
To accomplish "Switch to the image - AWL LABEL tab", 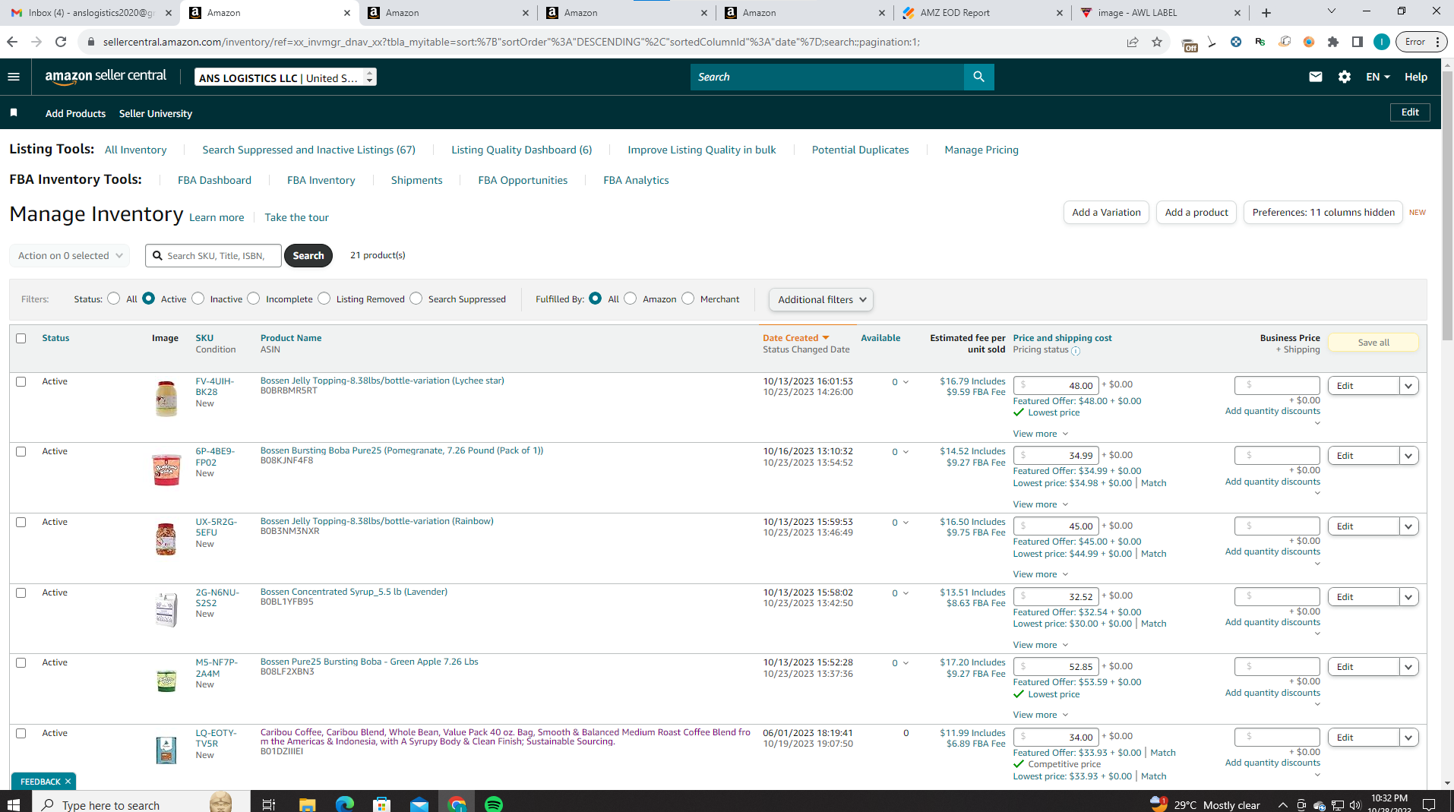I will click(1160, 13).
